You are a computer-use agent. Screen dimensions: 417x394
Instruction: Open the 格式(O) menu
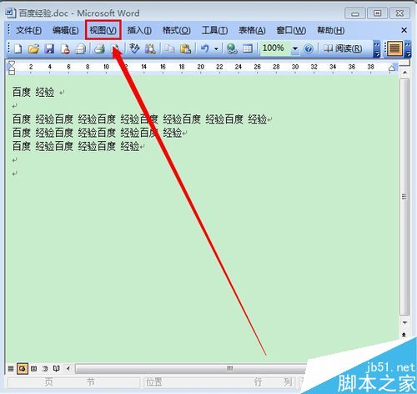point(177,30)
